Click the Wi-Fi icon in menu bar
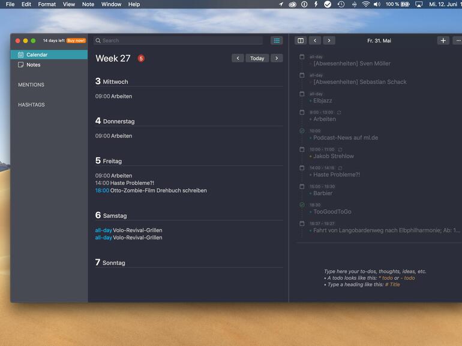 tap(365, 4)
